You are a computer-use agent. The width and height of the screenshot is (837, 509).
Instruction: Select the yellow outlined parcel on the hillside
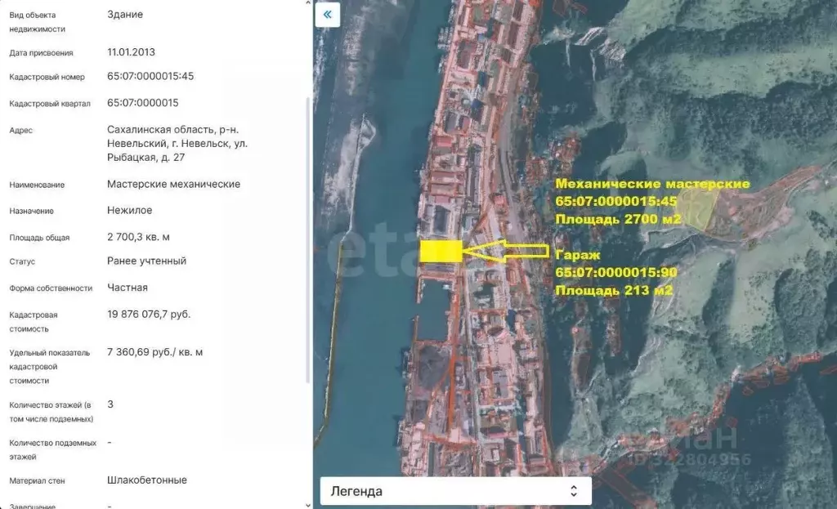[700, 208]
